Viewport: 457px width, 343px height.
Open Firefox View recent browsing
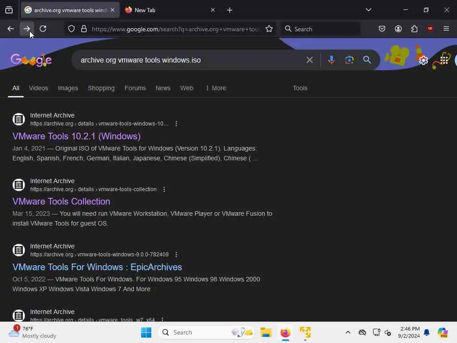pyautogui.click(x=9, y=10)
